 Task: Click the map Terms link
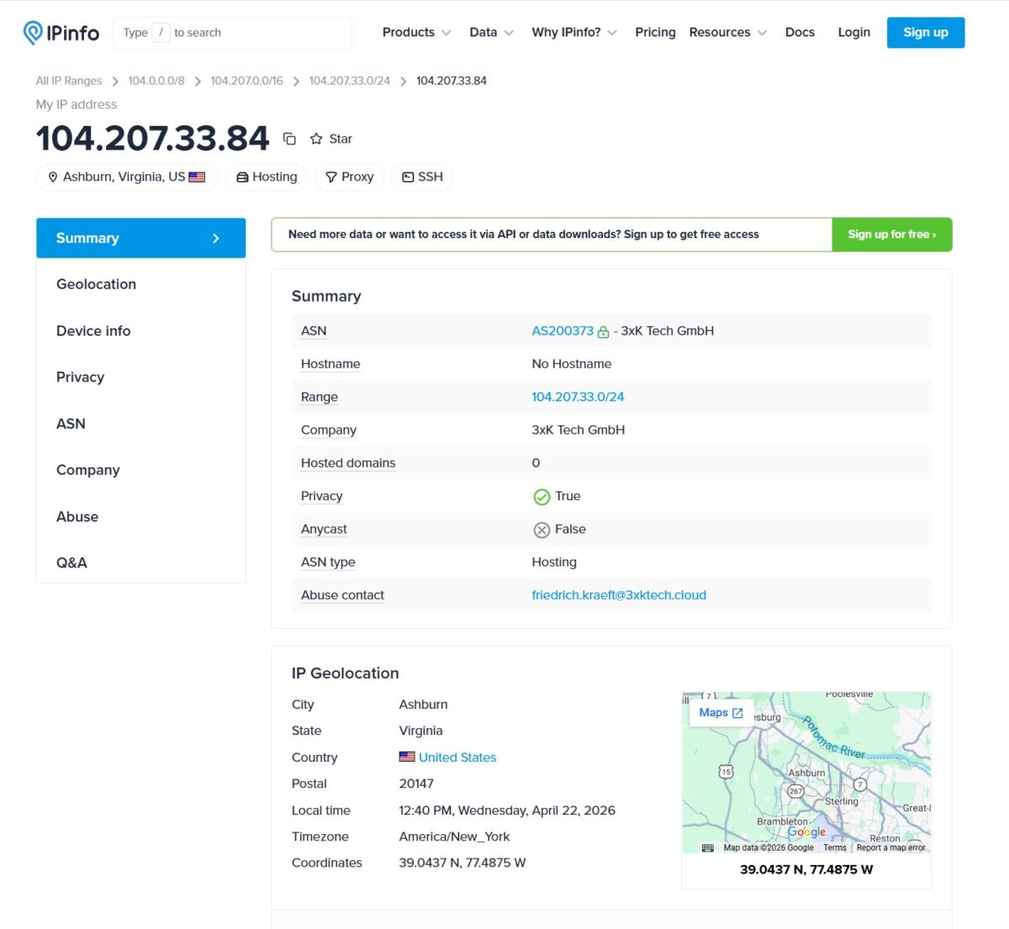(x=835, y=847)
